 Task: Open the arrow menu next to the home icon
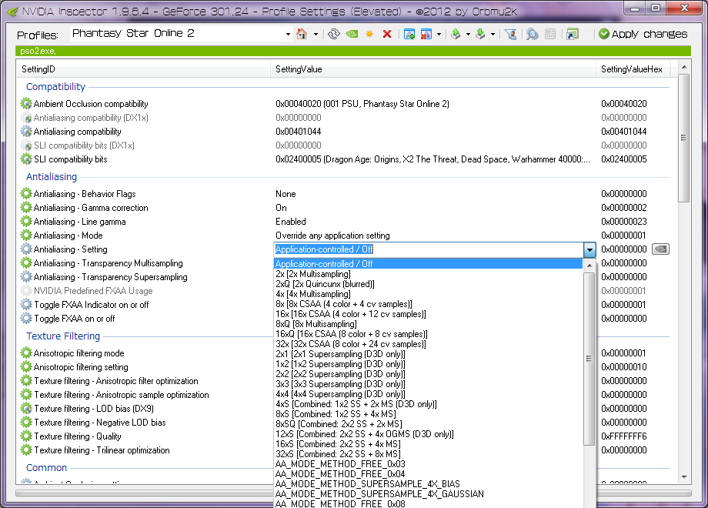(316, 35)
